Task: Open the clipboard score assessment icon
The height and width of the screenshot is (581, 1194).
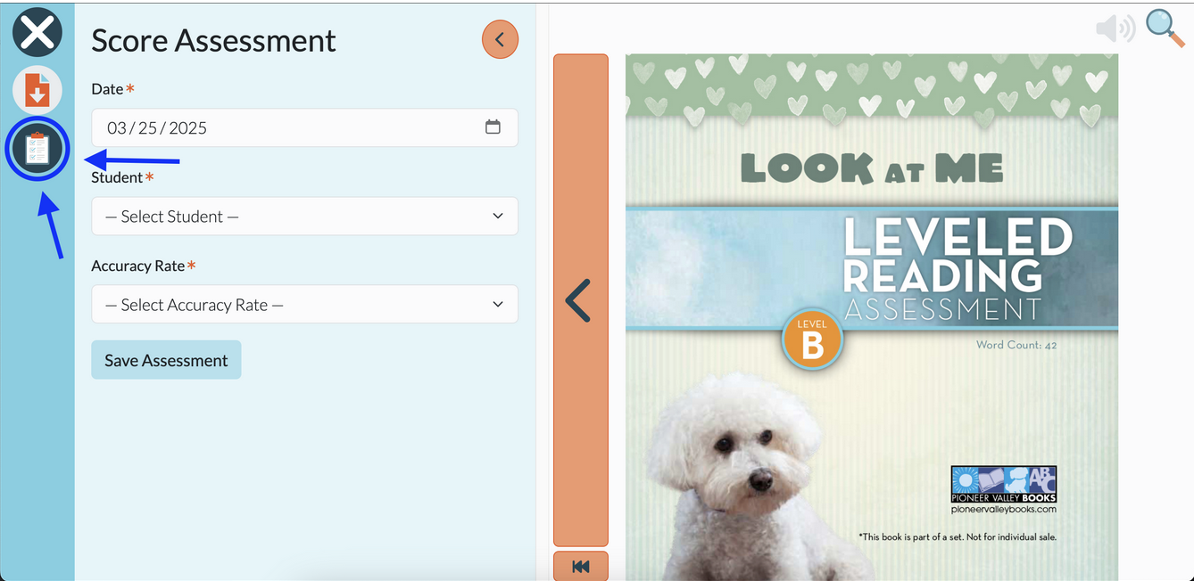Action: click(x=37, y=148)
